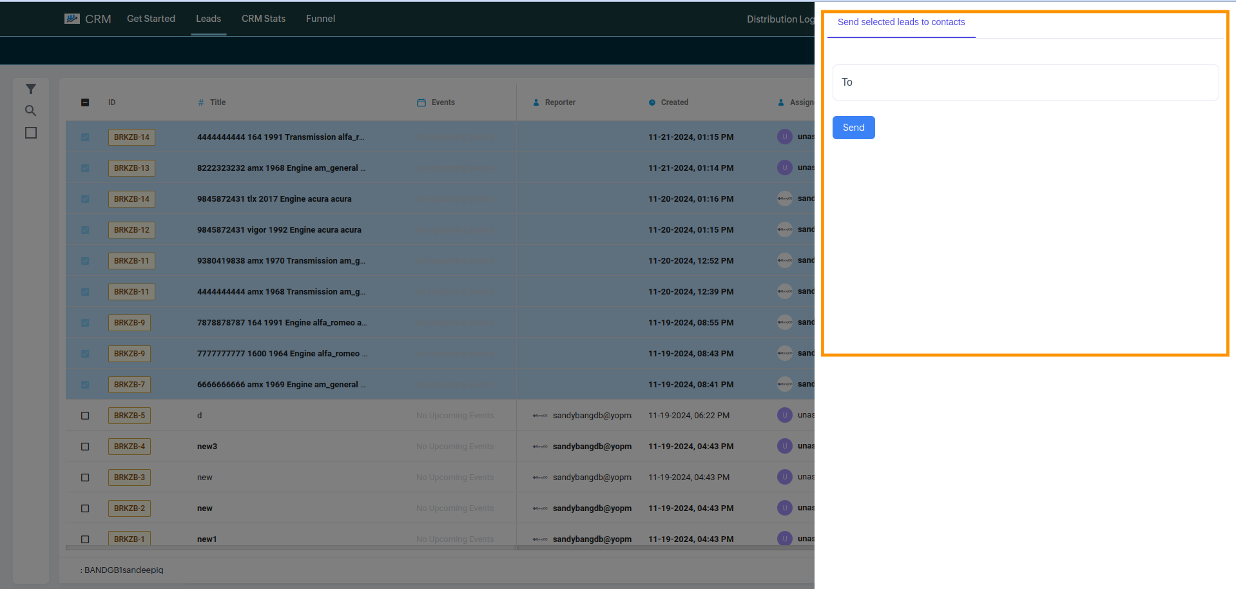Uncheck the checkbox for BRKZB-12

coord(85,230)
